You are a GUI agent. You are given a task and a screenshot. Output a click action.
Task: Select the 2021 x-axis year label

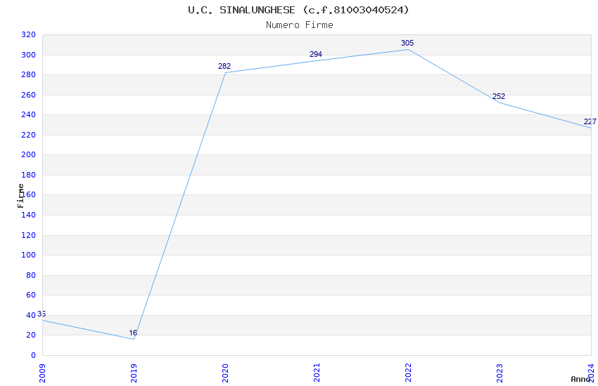[317, 372]
